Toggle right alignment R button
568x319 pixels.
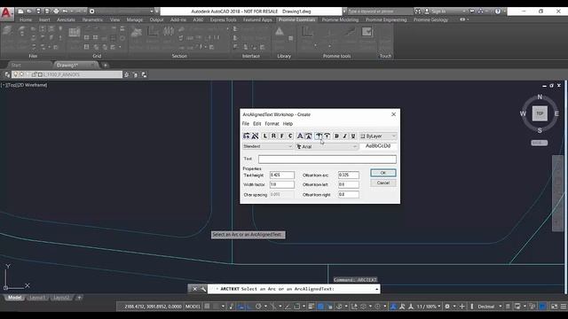[x=273, y=136]
